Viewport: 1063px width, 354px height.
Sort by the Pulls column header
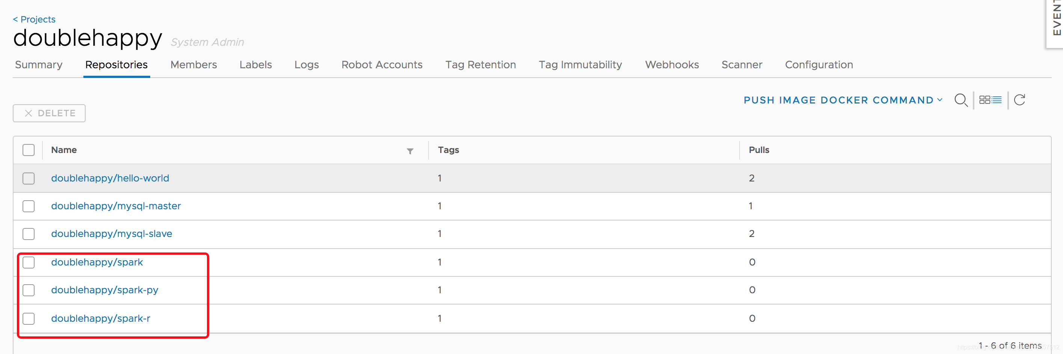tap(759, 150)
